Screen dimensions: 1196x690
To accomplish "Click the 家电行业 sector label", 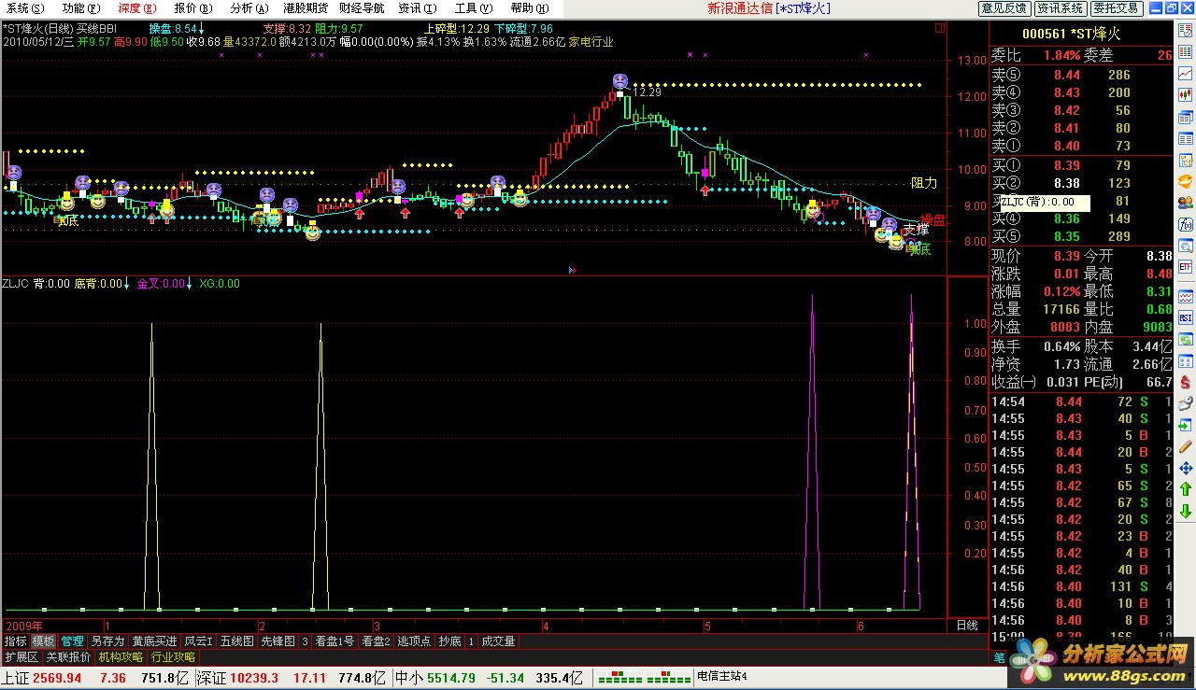I will coord(591,41).
